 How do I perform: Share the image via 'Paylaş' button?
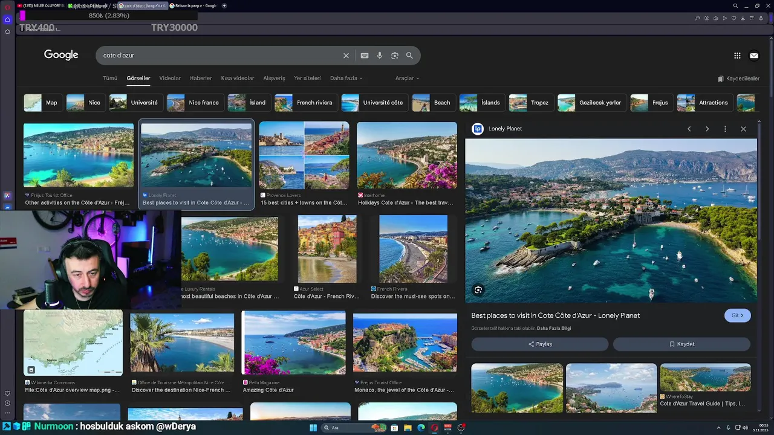(540, 344)
